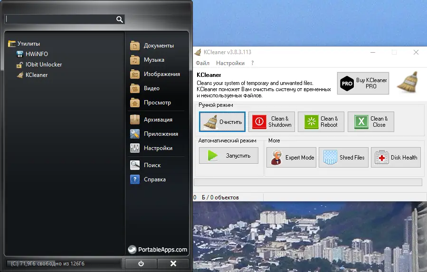Click the disk free space indicator bar
Screen dimensions: 427x272
coord(63,263)
